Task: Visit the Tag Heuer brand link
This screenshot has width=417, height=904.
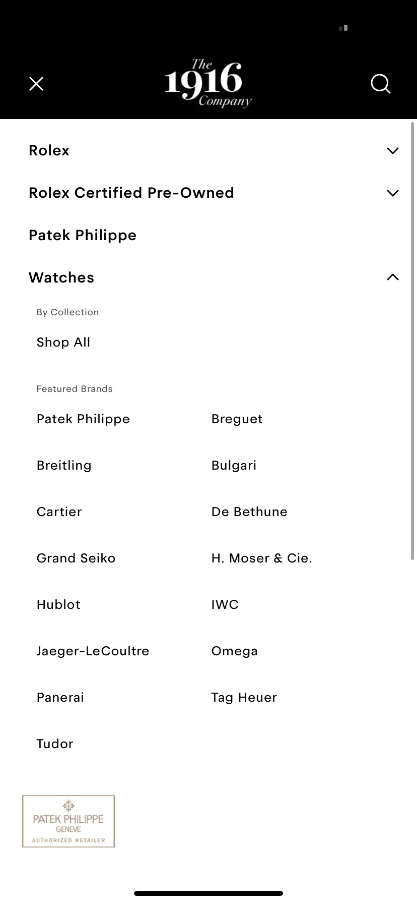Action: [244, 698]
